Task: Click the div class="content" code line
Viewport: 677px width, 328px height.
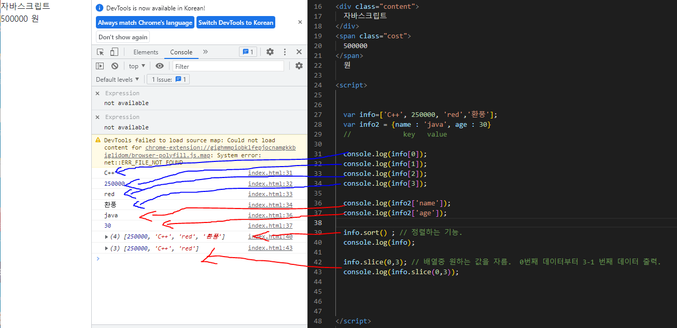Action: click(377, 6)
